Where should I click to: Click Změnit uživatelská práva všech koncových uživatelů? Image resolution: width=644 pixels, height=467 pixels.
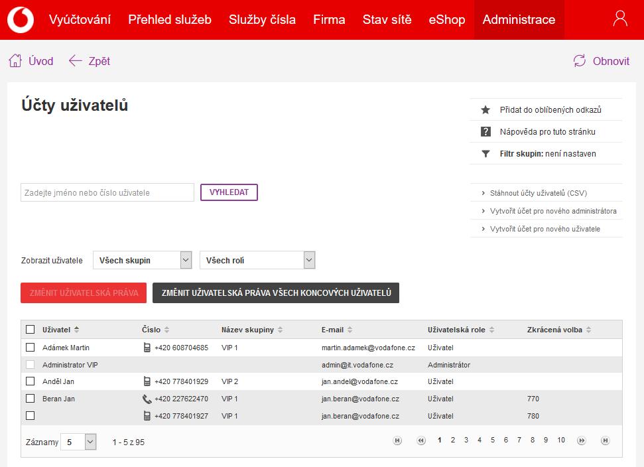tap(276, 293)
